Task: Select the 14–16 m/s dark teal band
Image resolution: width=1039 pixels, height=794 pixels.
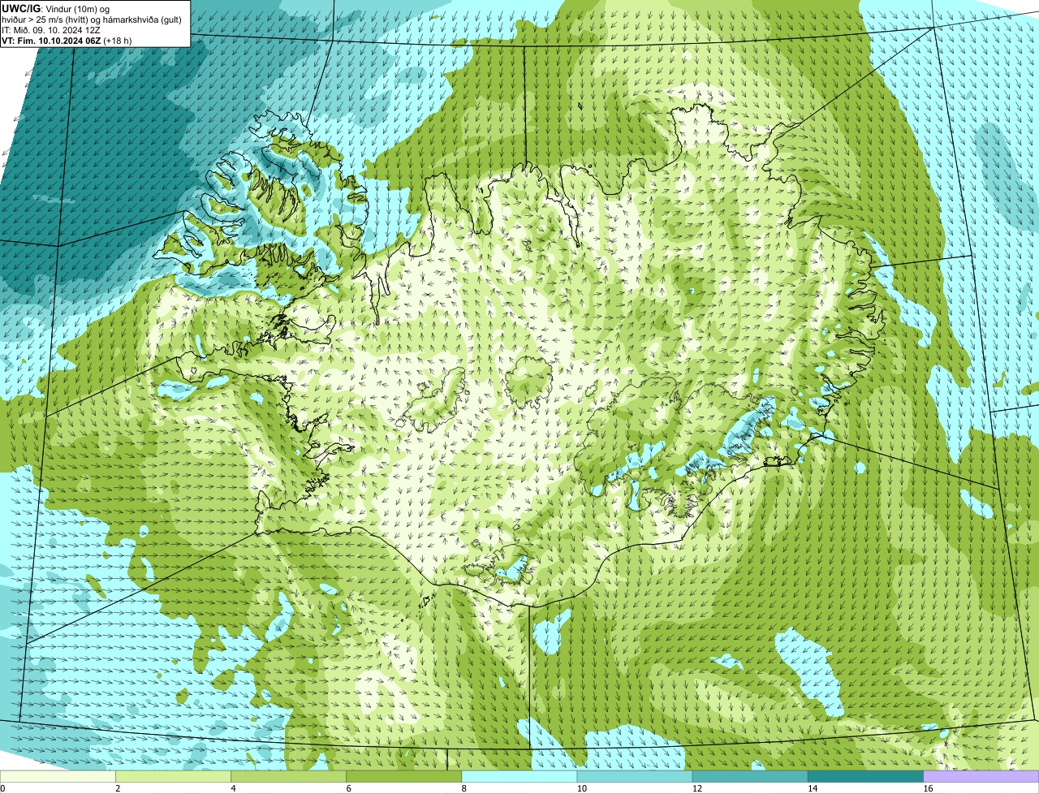Action: 866,777
